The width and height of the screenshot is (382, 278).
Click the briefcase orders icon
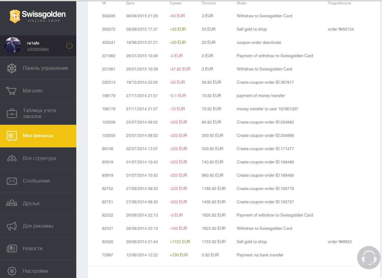tap(12, 113)
